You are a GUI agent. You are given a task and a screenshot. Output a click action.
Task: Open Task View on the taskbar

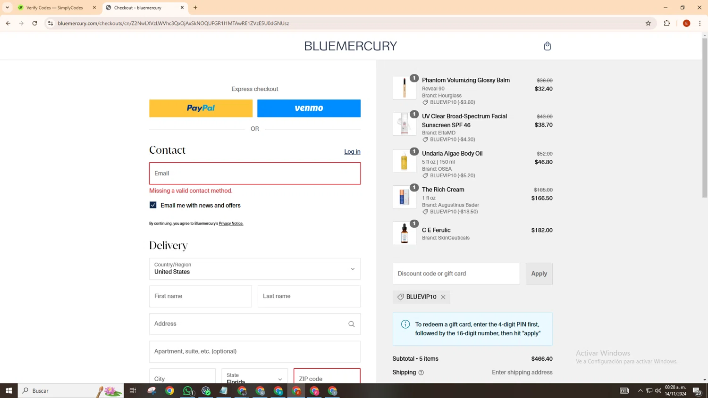point(133,390)
